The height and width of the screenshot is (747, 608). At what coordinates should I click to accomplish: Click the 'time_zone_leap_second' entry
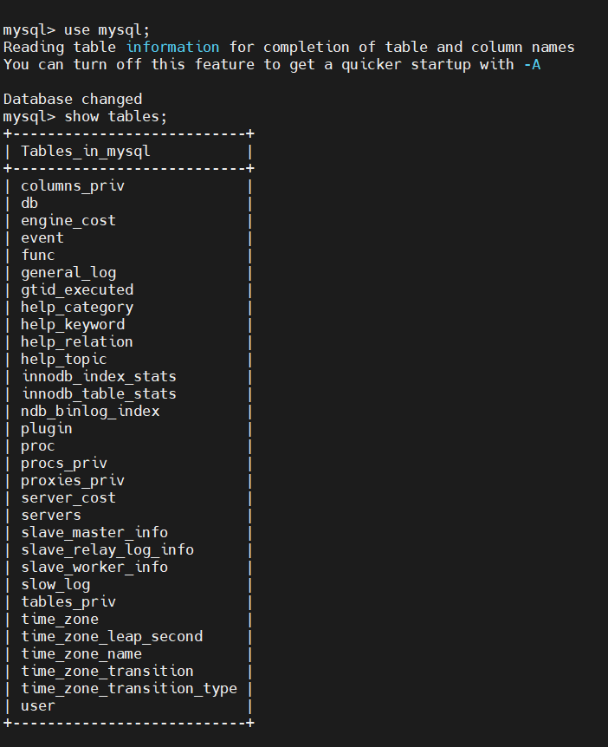(x=112, y=636)
